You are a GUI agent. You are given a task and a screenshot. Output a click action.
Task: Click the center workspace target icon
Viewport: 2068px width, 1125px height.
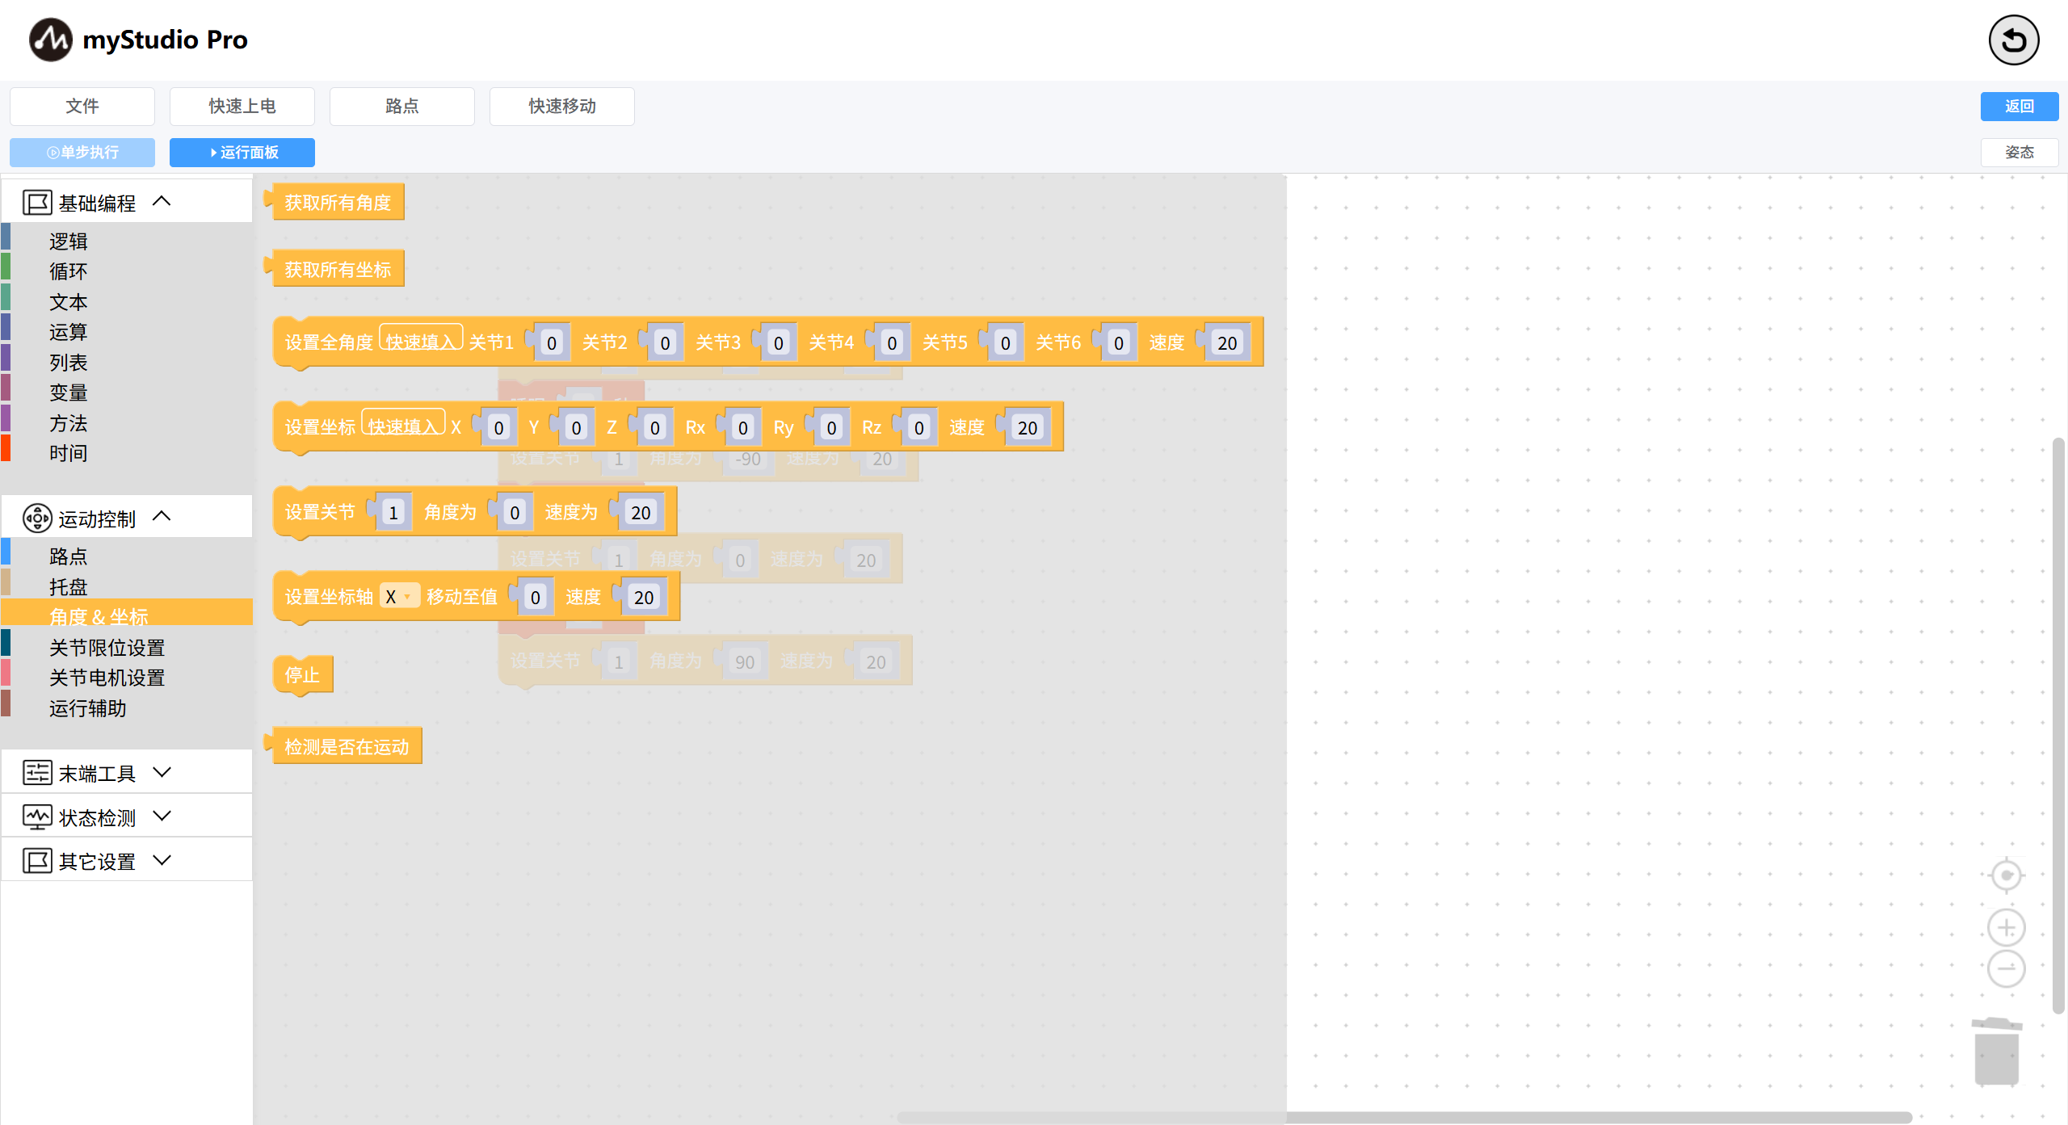pyautogui.click(x=2006, y=875)
